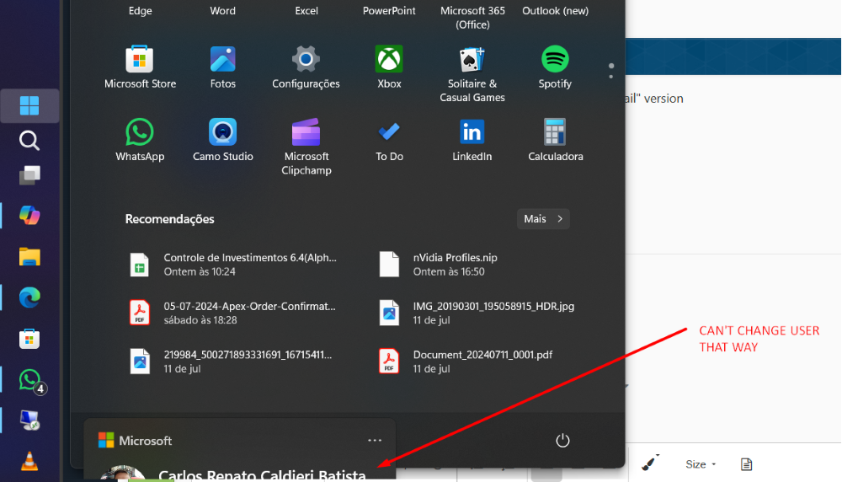The image size is (842, 482).
Task: Open Configurações settings app
Action: (x=306, y=67)
